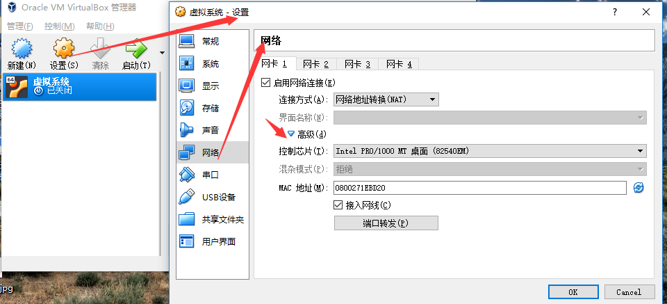Select 网络 network settings category icon

186,152
